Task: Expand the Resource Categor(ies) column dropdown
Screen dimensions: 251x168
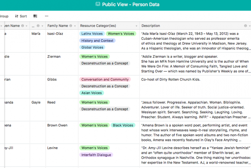Action: point(136,26)
